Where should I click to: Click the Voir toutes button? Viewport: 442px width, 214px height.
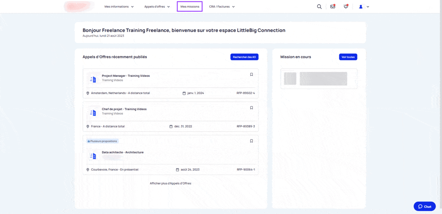pos(348,57)
